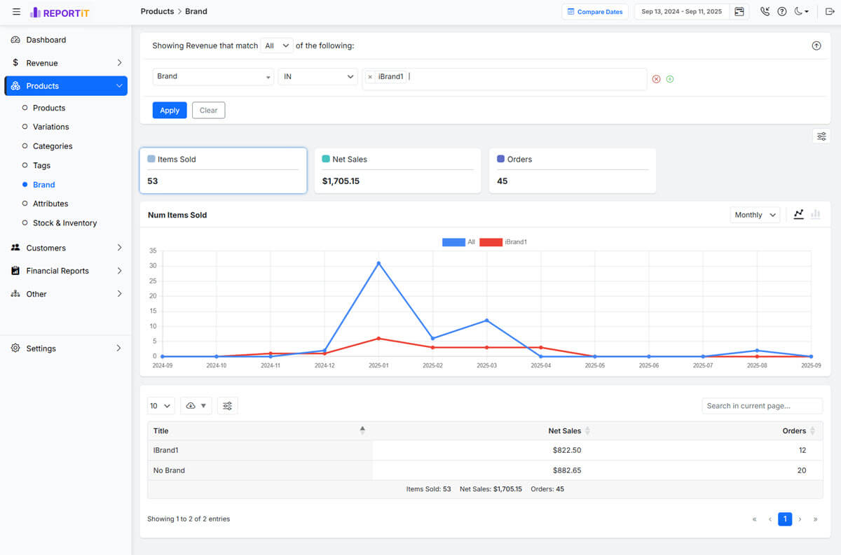The height and width of the screenshot is (555, 841).
Task: Focus the Search in current page field
Action: tap(762, 406)
